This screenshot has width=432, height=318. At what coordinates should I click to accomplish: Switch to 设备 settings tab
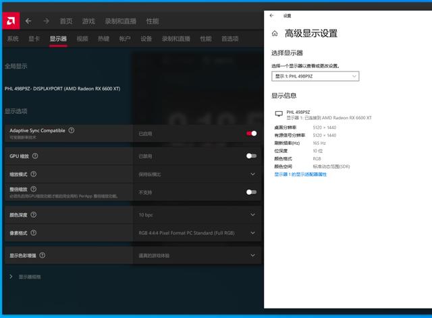pos(146,39)
